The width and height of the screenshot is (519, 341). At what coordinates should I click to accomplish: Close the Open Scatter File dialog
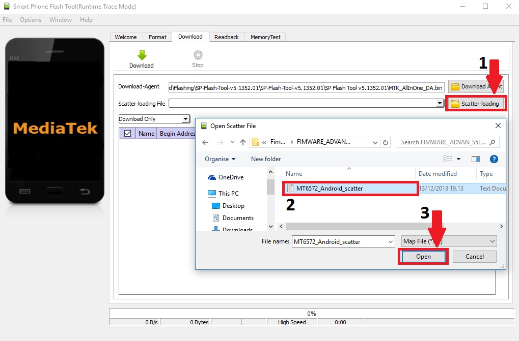(498, 126)
